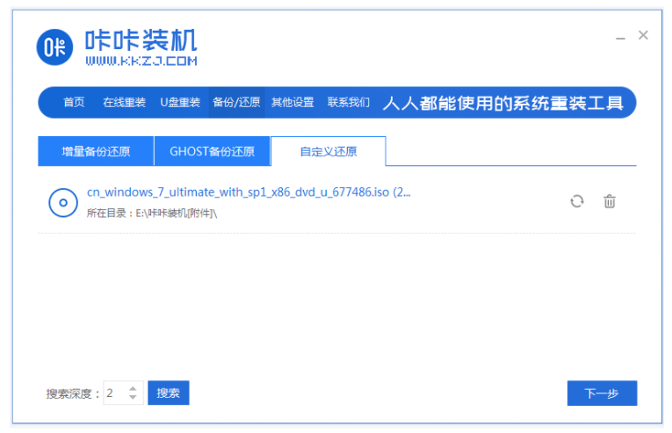Switch to the 增量备份还原 tab
The width and height of the screenshot is (672, 433).
point(96,151)
